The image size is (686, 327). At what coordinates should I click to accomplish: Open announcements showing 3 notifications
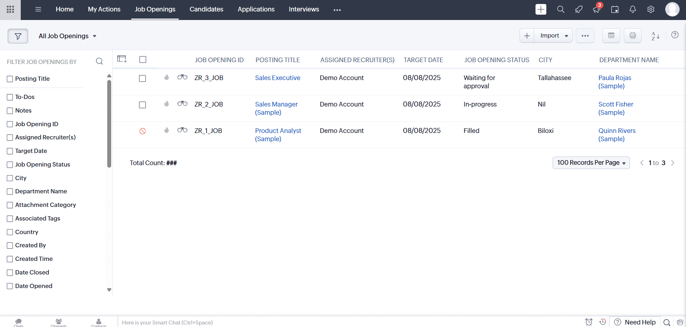pyautogui.click(x=596, y=10)
